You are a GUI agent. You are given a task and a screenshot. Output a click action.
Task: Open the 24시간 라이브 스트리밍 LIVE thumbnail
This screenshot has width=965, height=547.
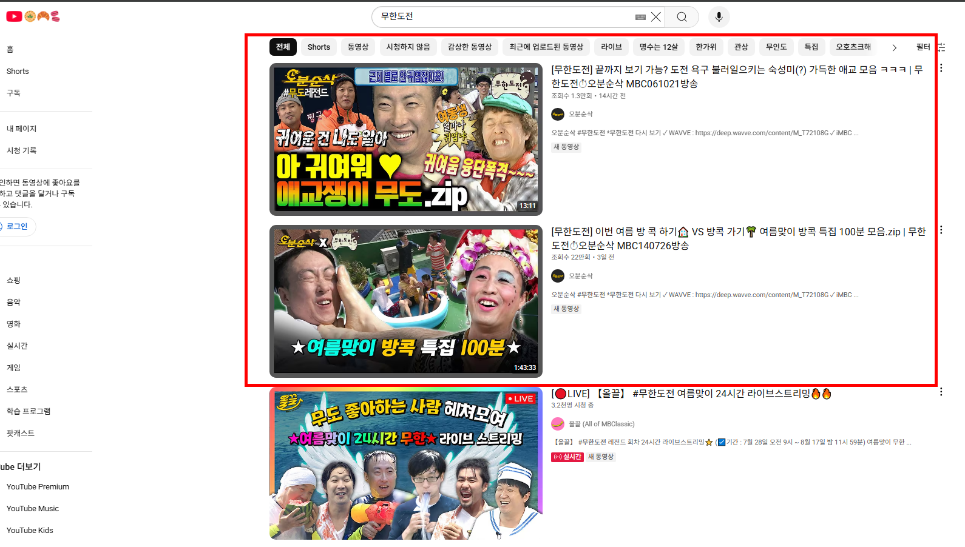pyautogui.click(x=405, y=463)
